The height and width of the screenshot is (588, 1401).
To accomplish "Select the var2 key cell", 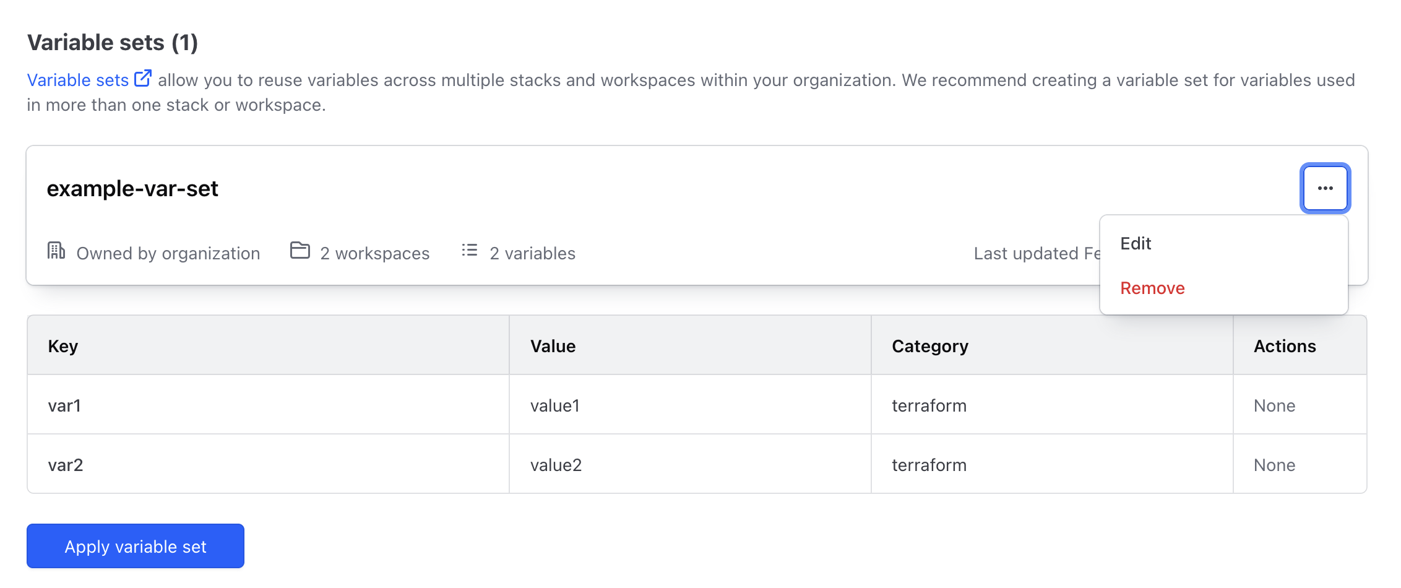I will 65,465.
